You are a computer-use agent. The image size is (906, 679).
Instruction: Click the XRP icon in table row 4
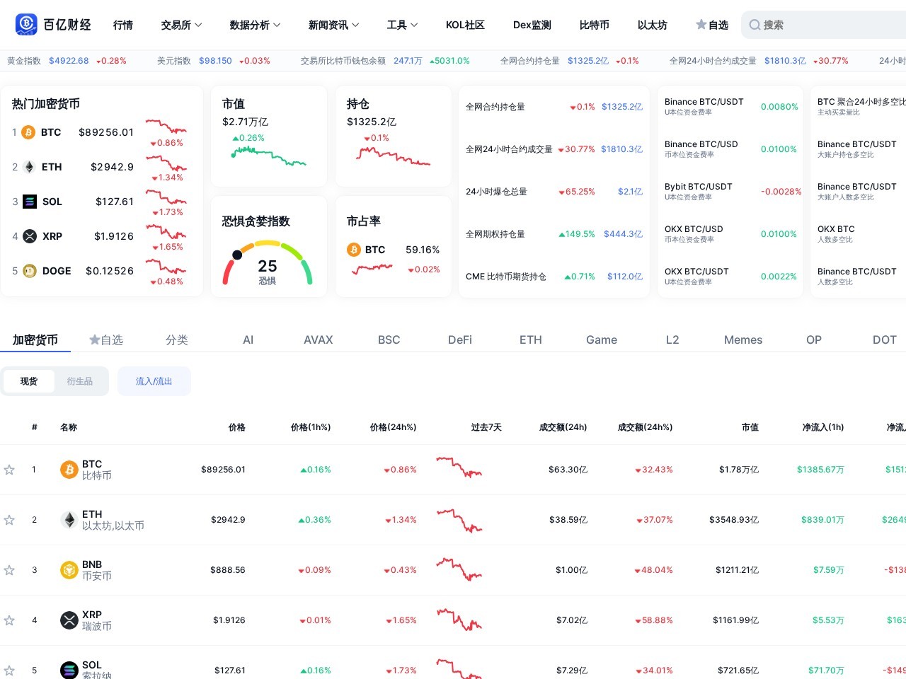pyautogui.click(x=69, y=620)
